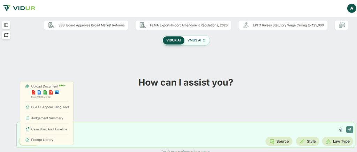Start a new chat with the plus-chat icon
The width and height of the screenshot is (357, 152).
coord(6,35)
